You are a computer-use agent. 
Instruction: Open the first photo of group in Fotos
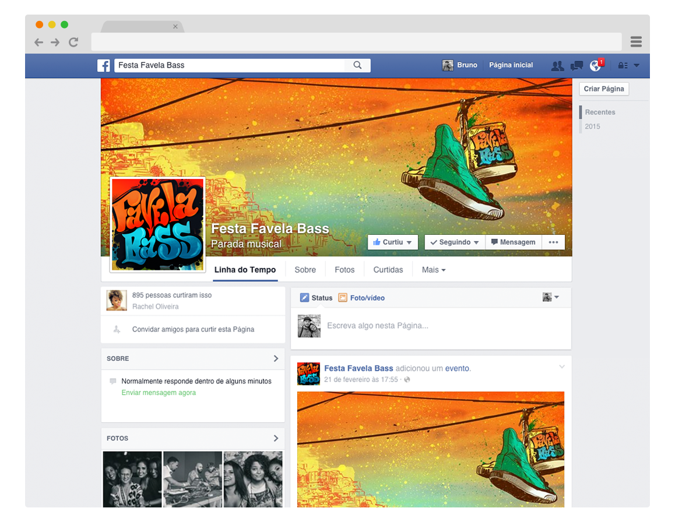132,479
